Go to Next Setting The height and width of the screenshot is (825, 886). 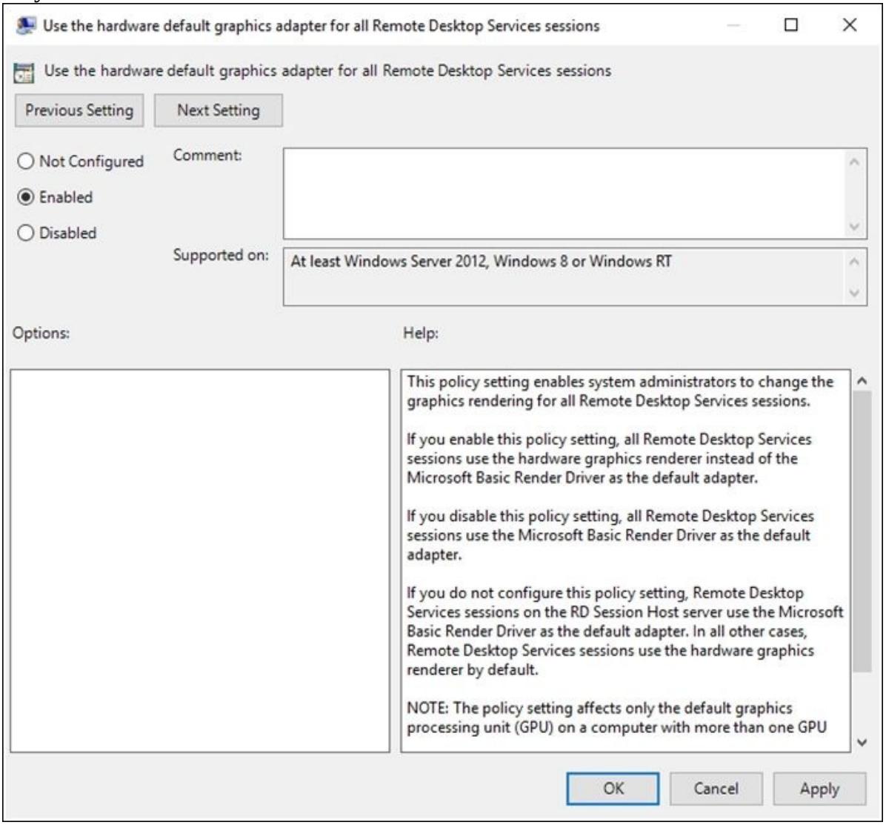(x=218, y=110)
